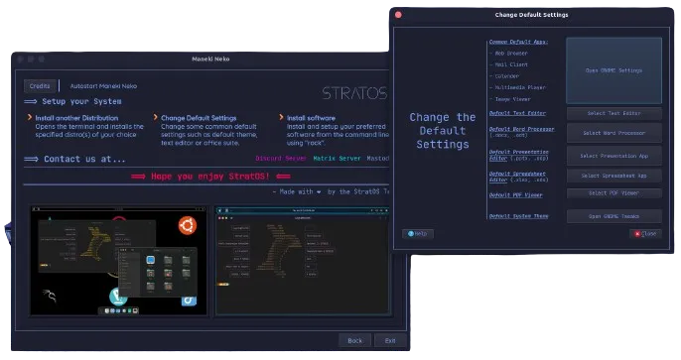Image resolution: width=681 pixels, height=360 pixels.
Task: Open the teal-bordered terminal screenshot thumbnail
Action: click(x=303, y=261)
